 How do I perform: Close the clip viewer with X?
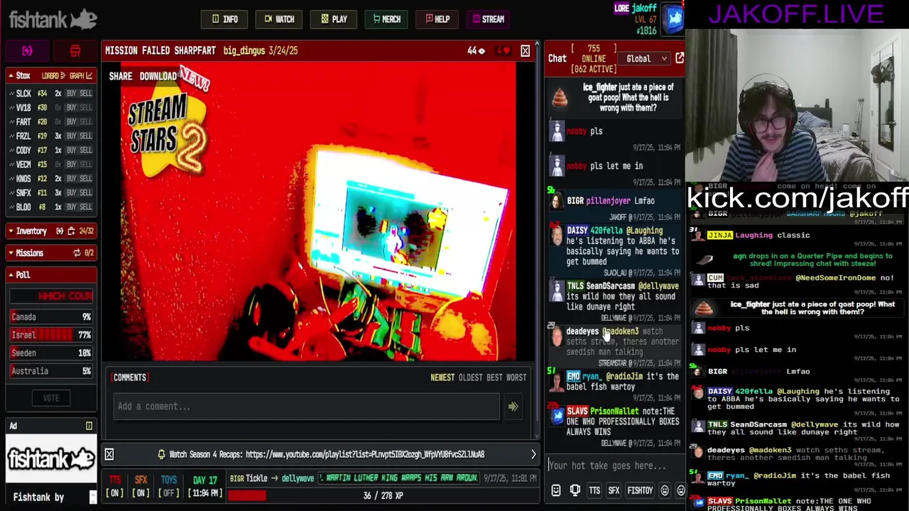tap(525, 51)
